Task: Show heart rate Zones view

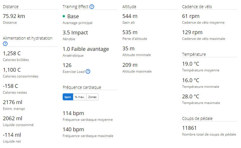Action: (x=92, y=97)
